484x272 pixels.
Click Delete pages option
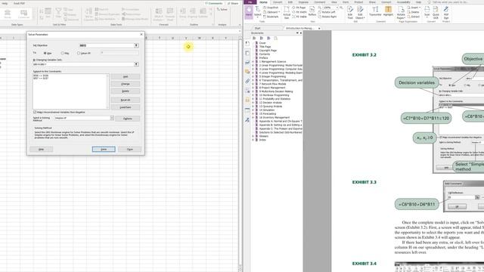(x=413, y=12)
